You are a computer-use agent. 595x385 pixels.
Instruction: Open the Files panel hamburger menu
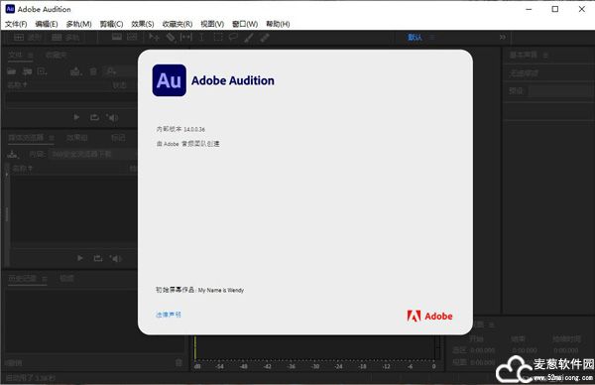tap(31, 56)
